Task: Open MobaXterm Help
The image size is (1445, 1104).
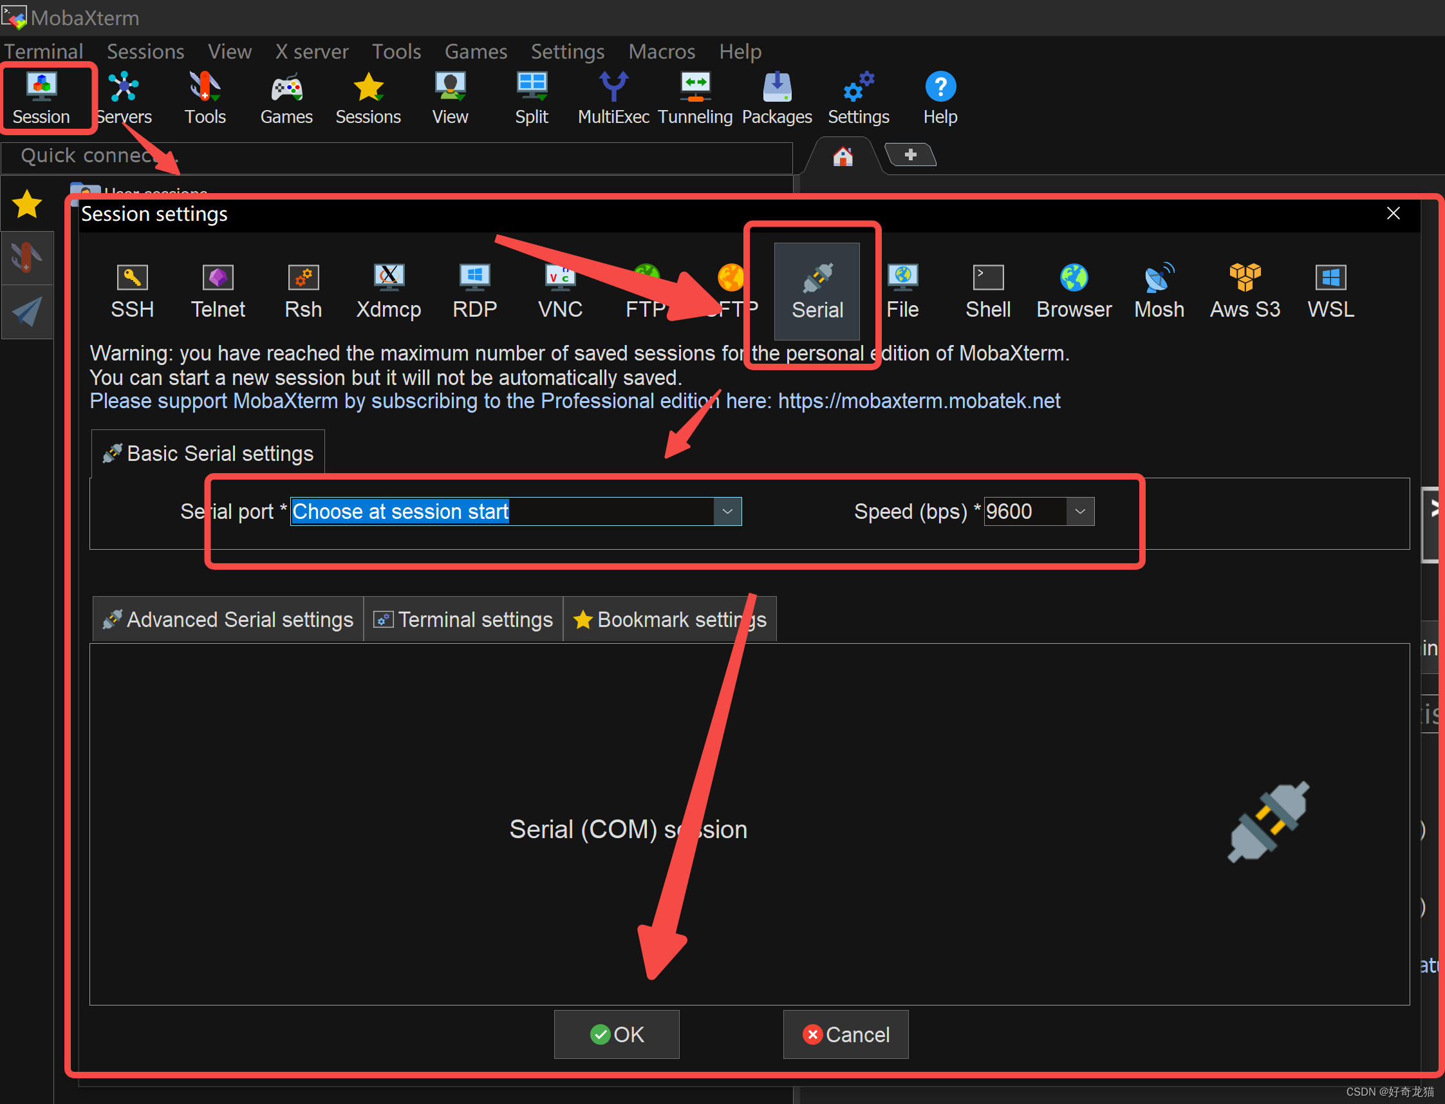Action: (x=940, y=97)
